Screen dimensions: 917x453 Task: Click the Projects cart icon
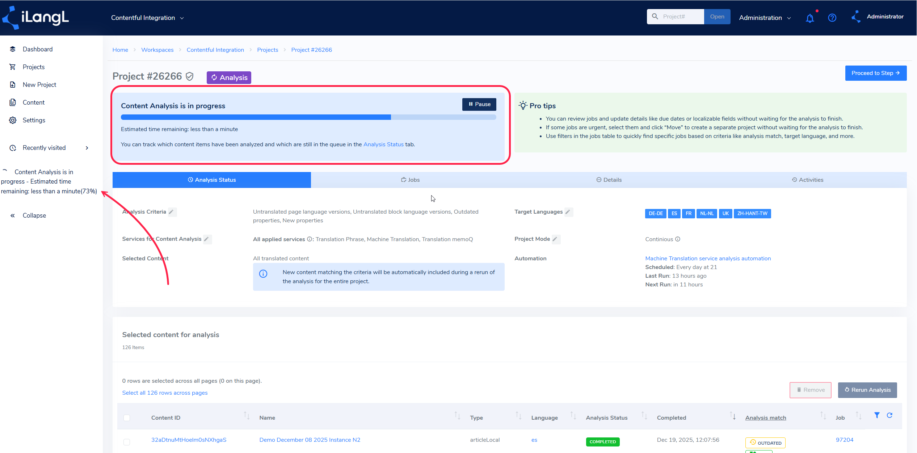pyautogui.click(x=13, y=67)
